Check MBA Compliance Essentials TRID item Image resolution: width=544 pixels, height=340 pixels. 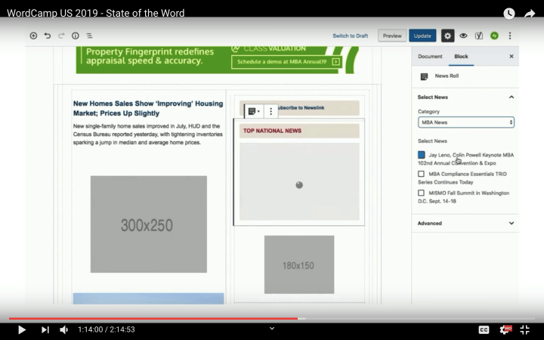(x=421, y=174)
